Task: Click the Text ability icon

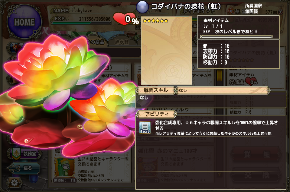Action: tap(145, 127)
